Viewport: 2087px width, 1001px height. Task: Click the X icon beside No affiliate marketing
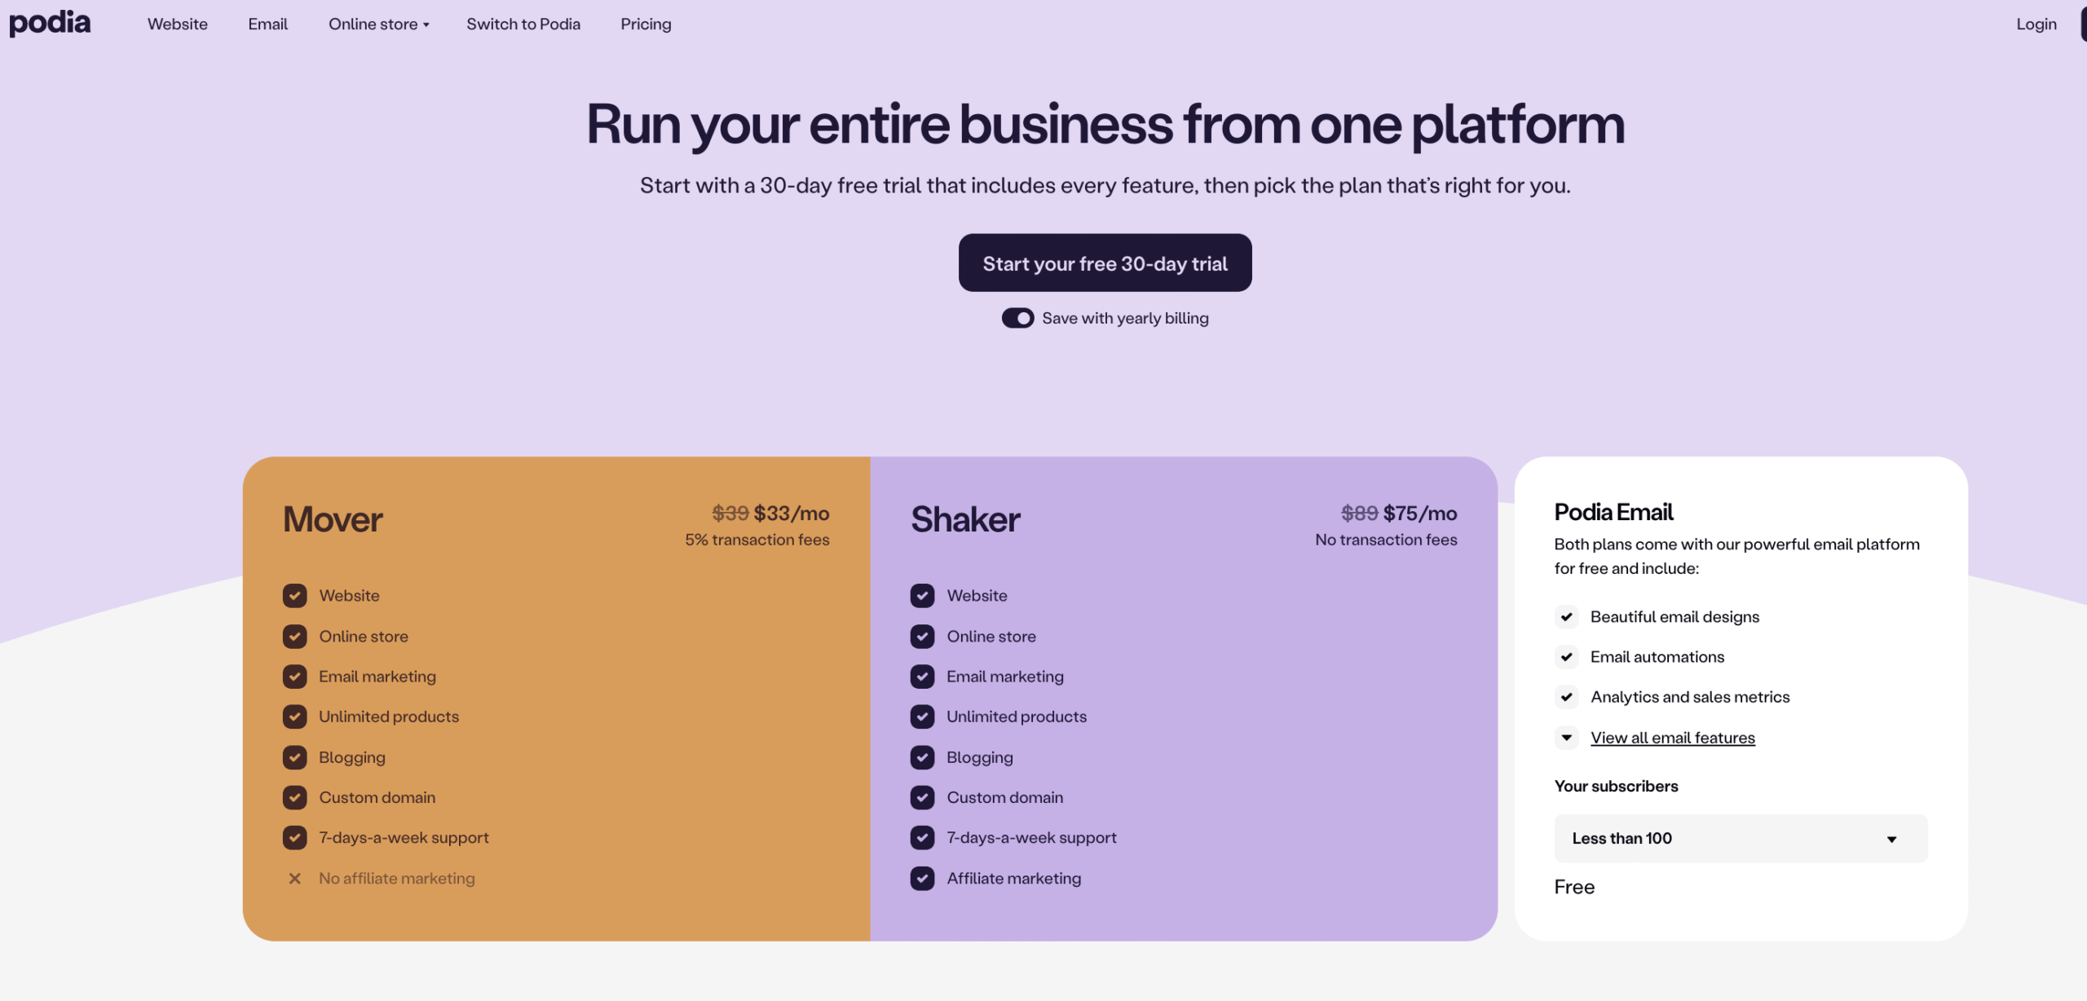pyautogui.click(x=295, y=879)
